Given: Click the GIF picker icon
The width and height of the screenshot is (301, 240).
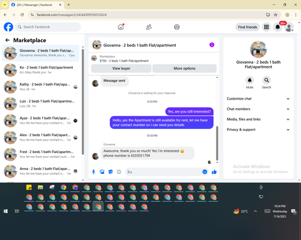Looking at the screenshot, I should (119, 172).
